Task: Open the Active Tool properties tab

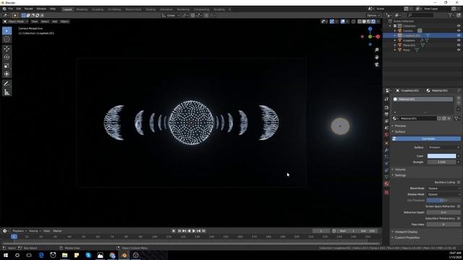Action: pyautogui.click(x=386, y=100)
